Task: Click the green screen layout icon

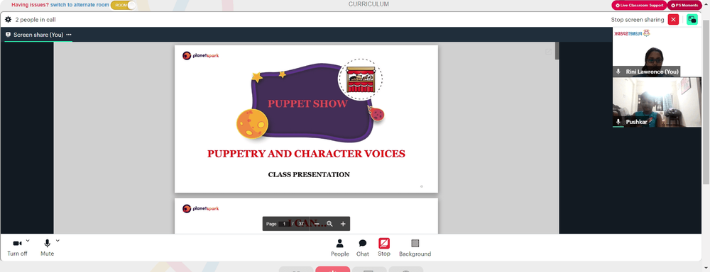Action: tap(692, 19)
